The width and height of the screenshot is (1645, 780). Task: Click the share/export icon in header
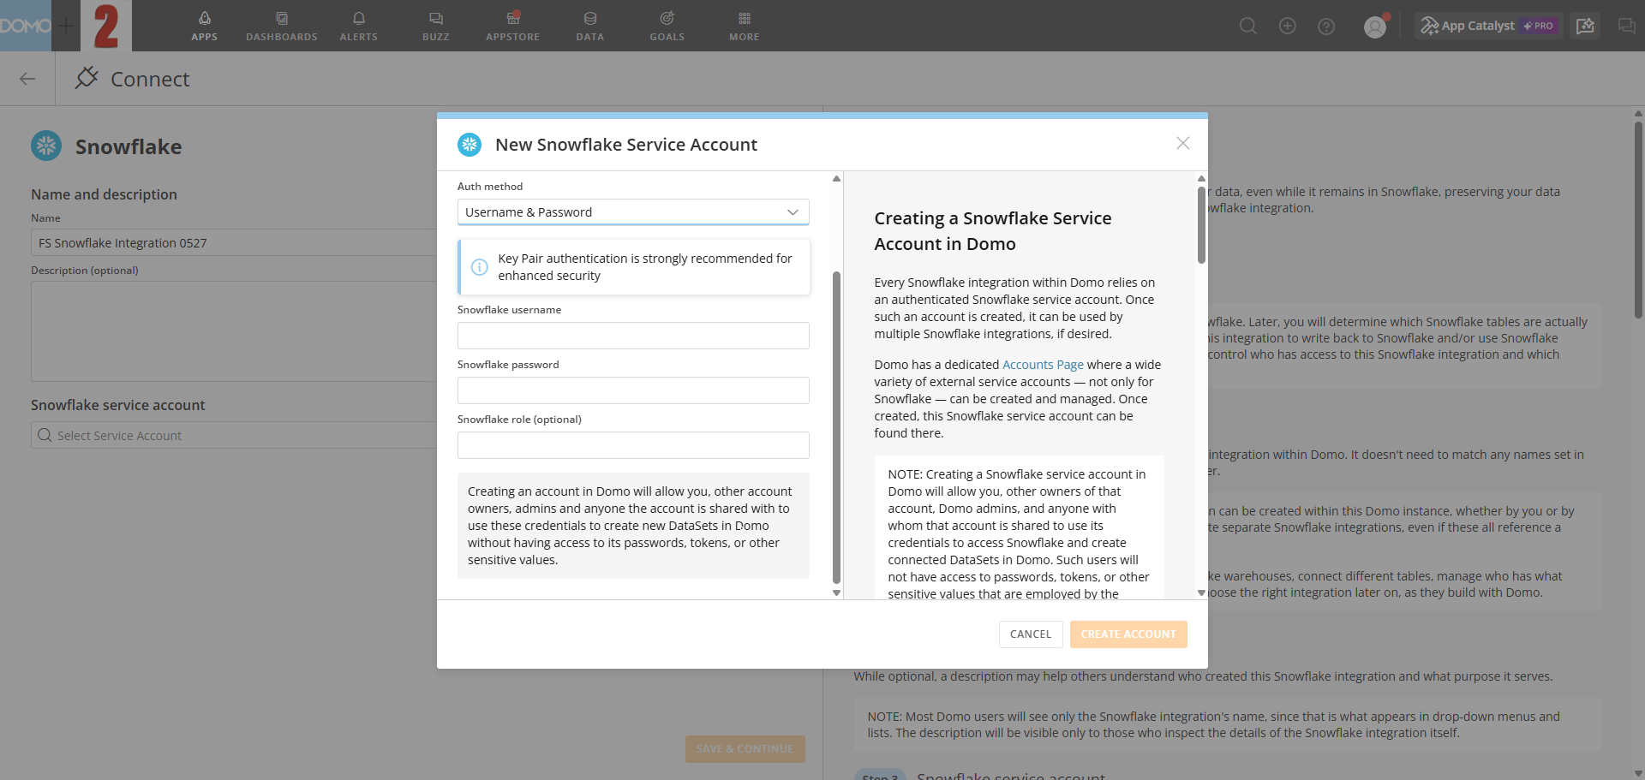click(1585, 26)
